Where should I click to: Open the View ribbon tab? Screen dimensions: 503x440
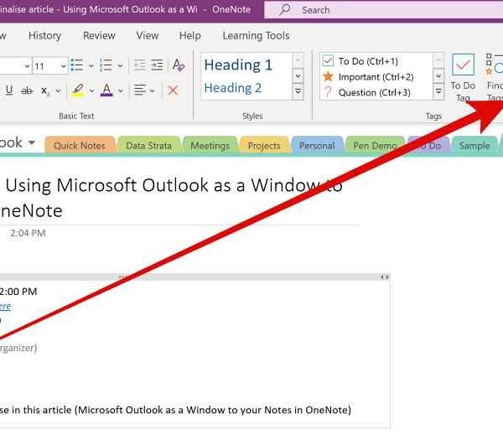(148, 35)
